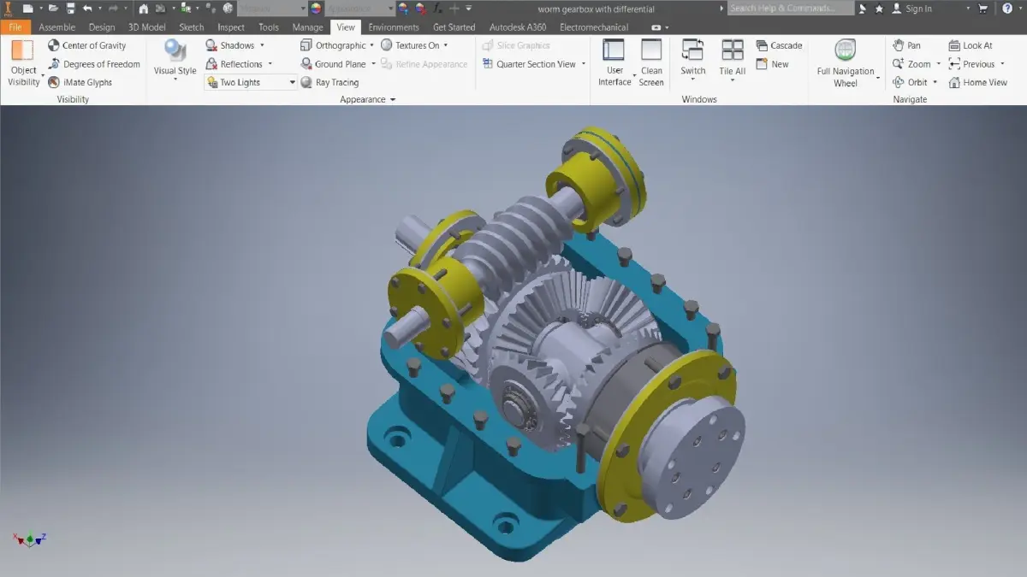Open the User Interface options
This screenshot has height=577, width=1027.
(614, 62)
